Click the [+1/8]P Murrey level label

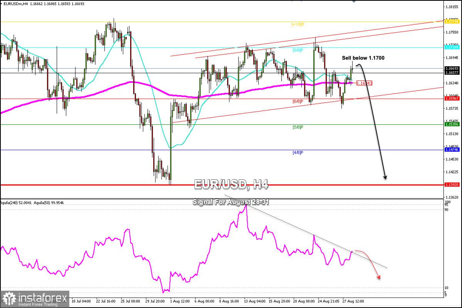(x=297, y=25)
